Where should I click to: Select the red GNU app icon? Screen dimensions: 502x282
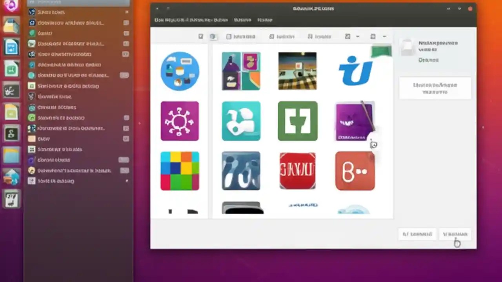[297, 171]
